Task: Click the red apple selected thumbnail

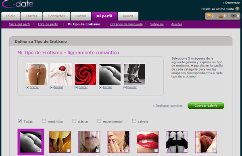Action: coord(61,74)
